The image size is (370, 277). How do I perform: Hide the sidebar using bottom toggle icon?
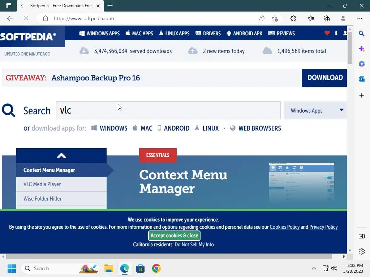tap(361, 236)
